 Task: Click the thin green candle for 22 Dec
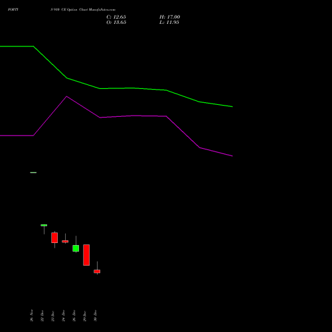44,225
